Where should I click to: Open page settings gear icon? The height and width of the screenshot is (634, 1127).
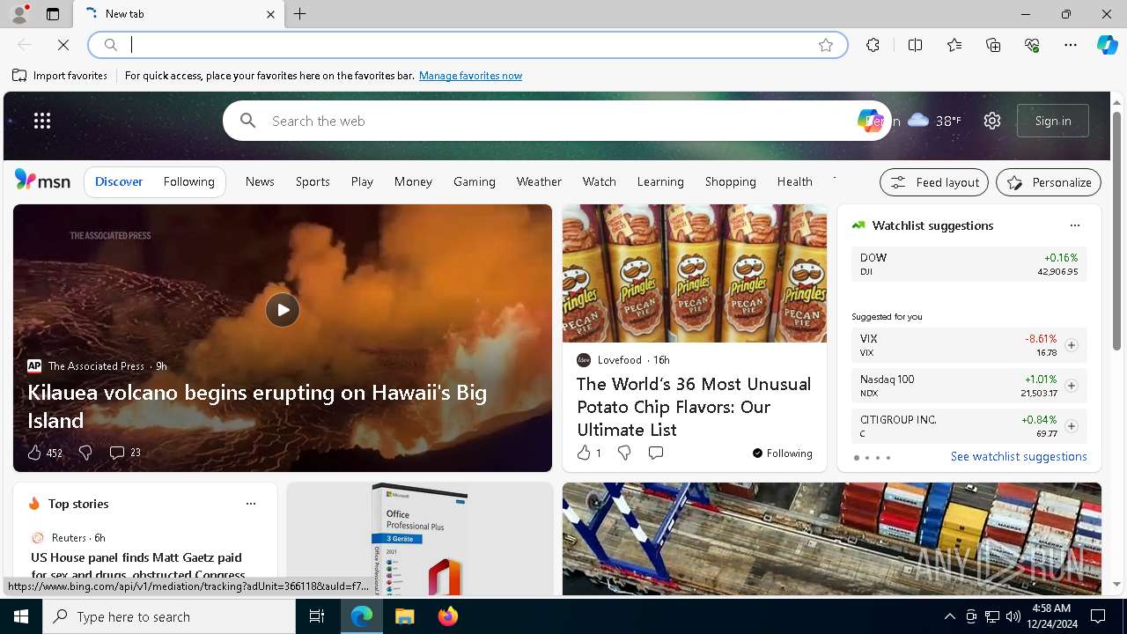(992, 121)
